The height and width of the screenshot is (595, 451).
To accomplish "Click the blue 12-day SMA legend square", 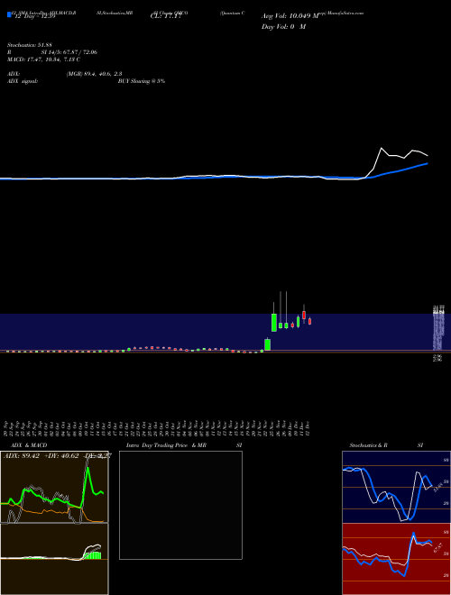I will point(9,14).
